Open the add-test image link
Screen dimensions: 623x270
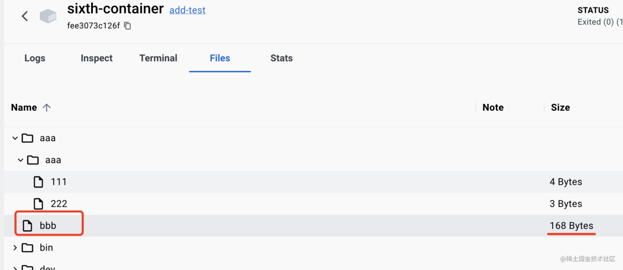pos(187,10)
